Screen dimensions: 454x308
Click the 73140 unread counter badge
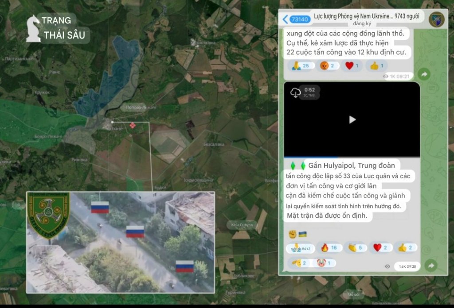pos(300,19)
